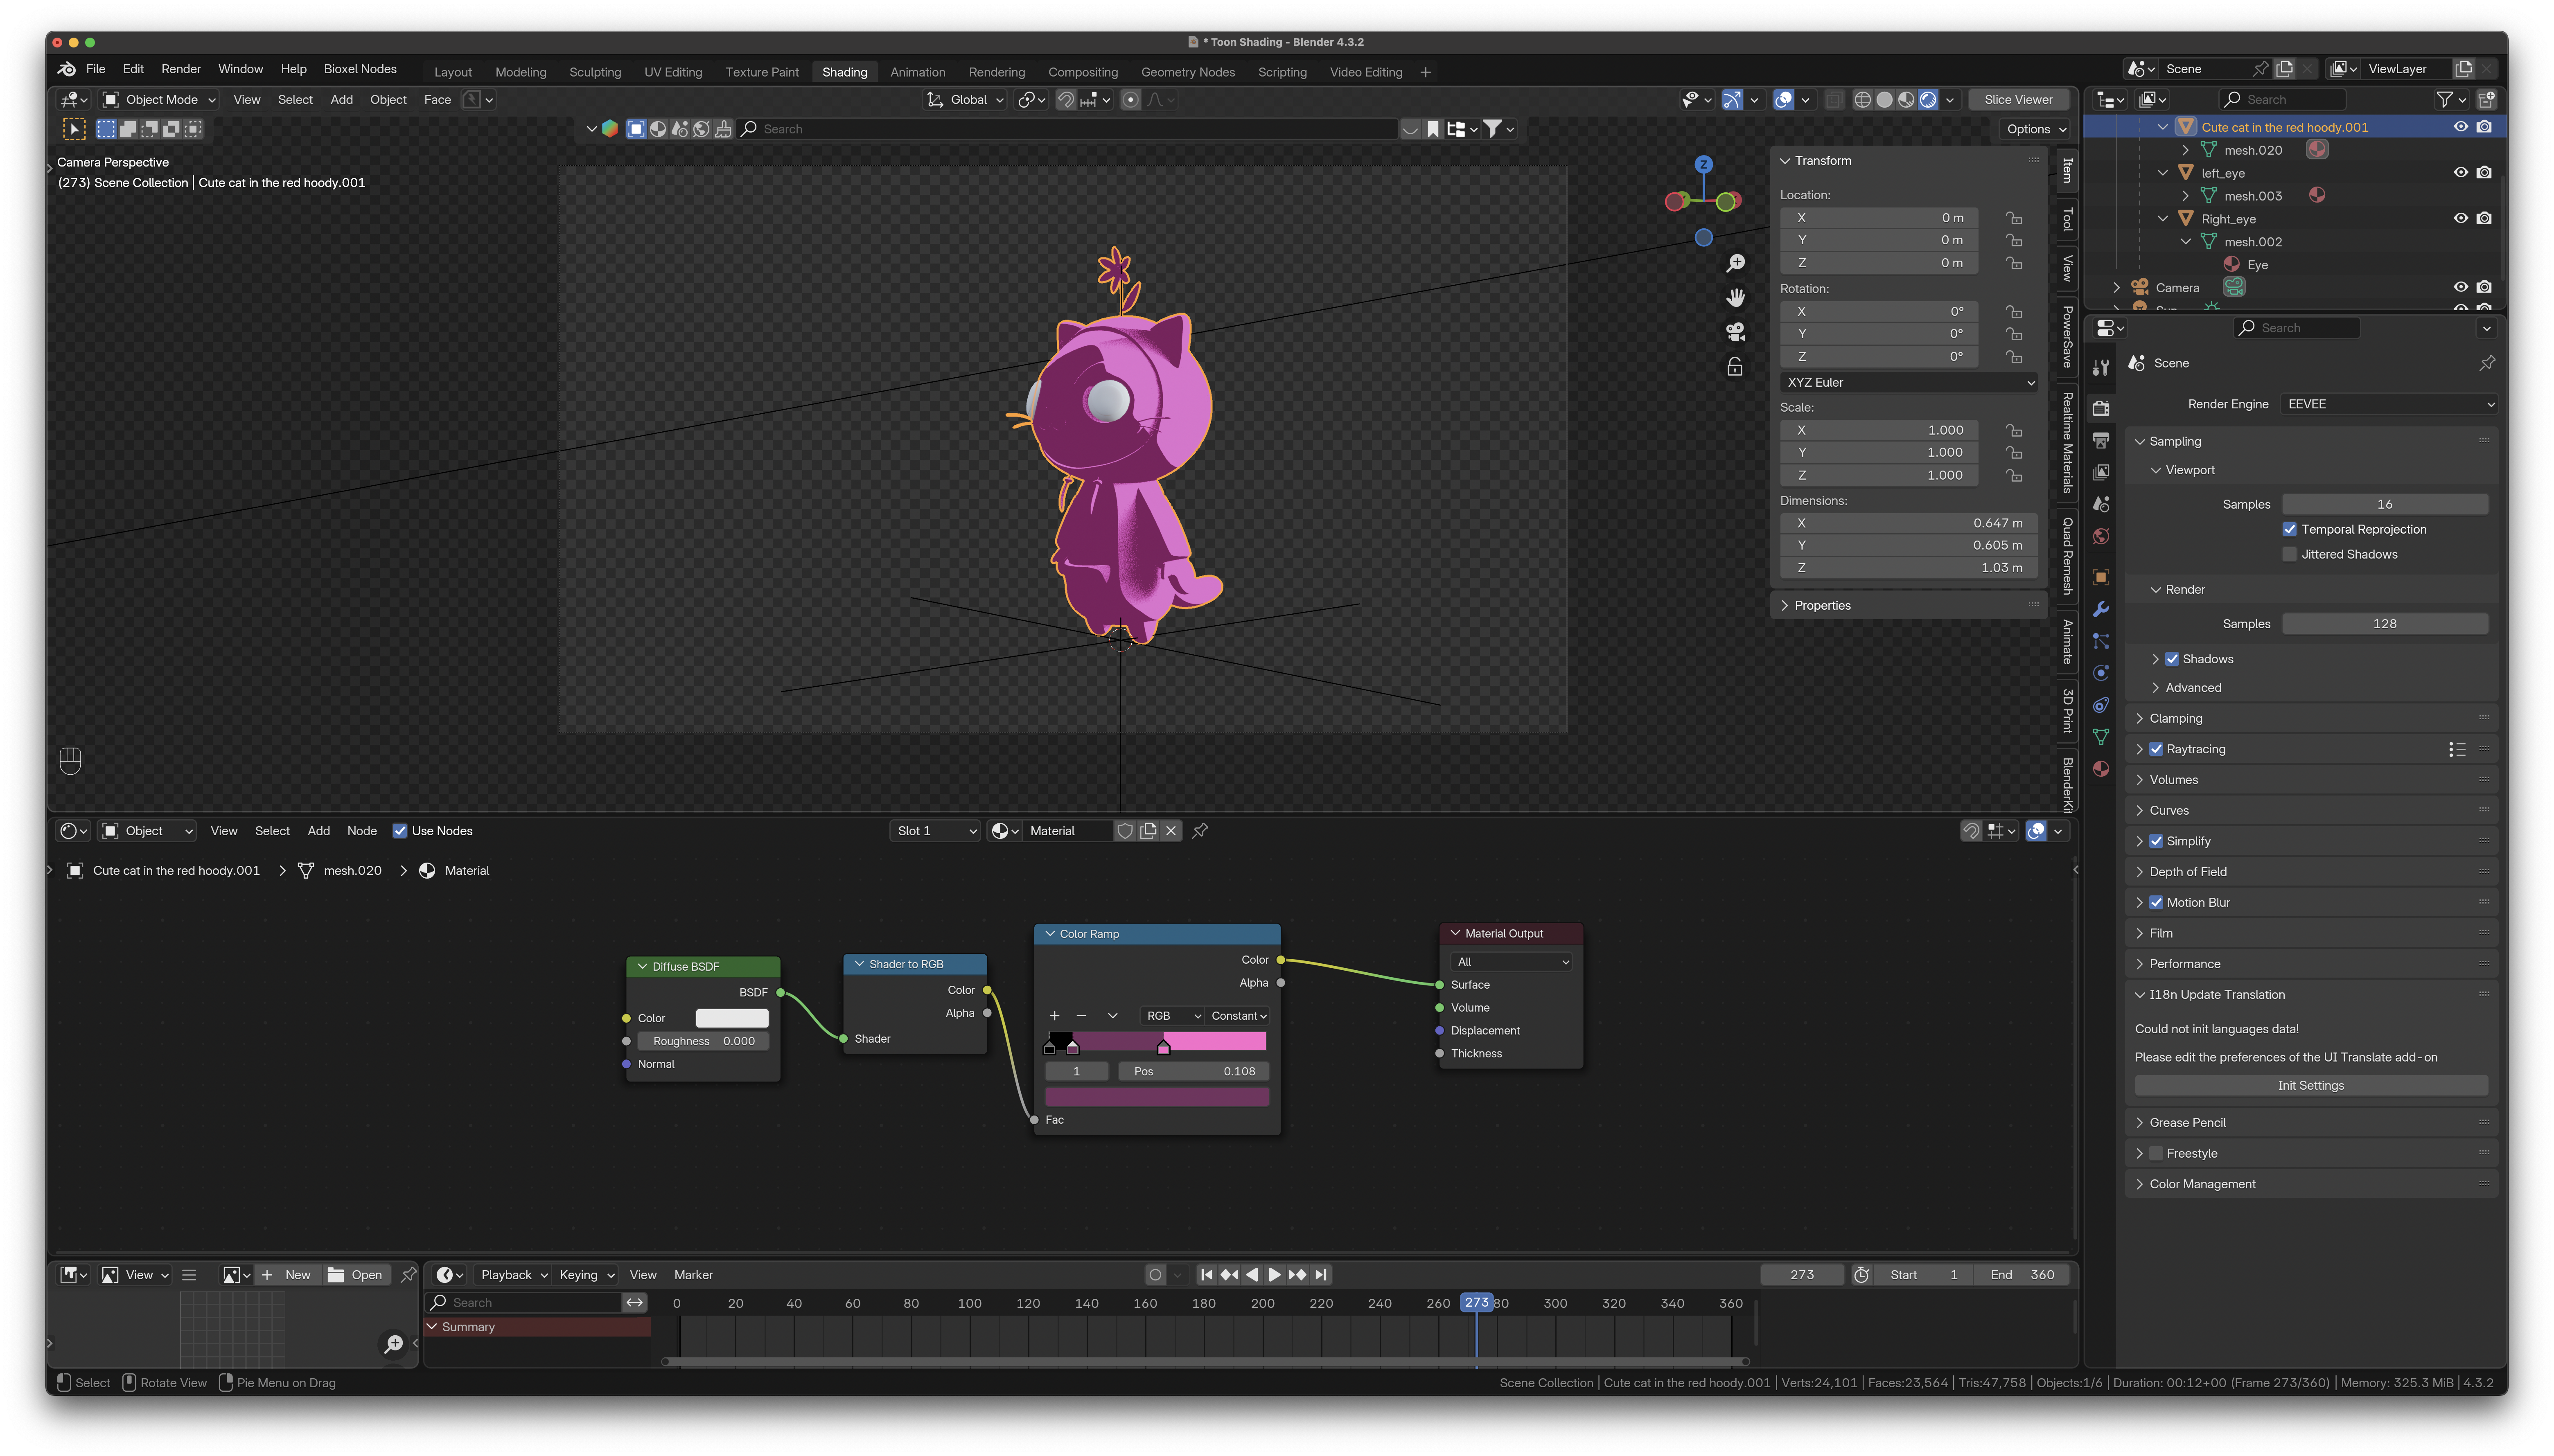Open the viewport Options popover

point(2035,129)
